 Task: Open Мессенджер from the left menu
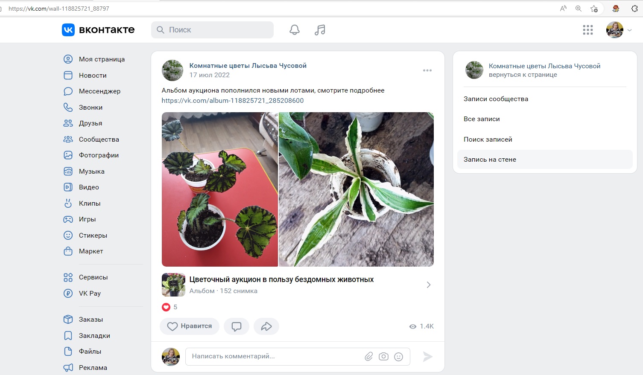99,91
